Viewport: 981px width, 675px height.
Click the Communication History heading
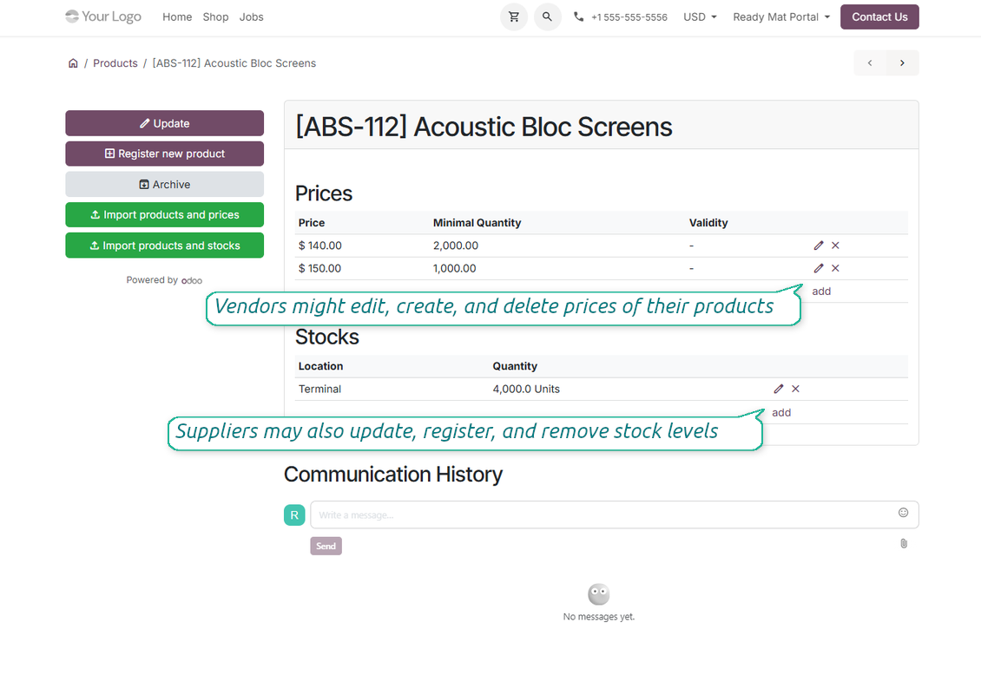tap(393, 475)
